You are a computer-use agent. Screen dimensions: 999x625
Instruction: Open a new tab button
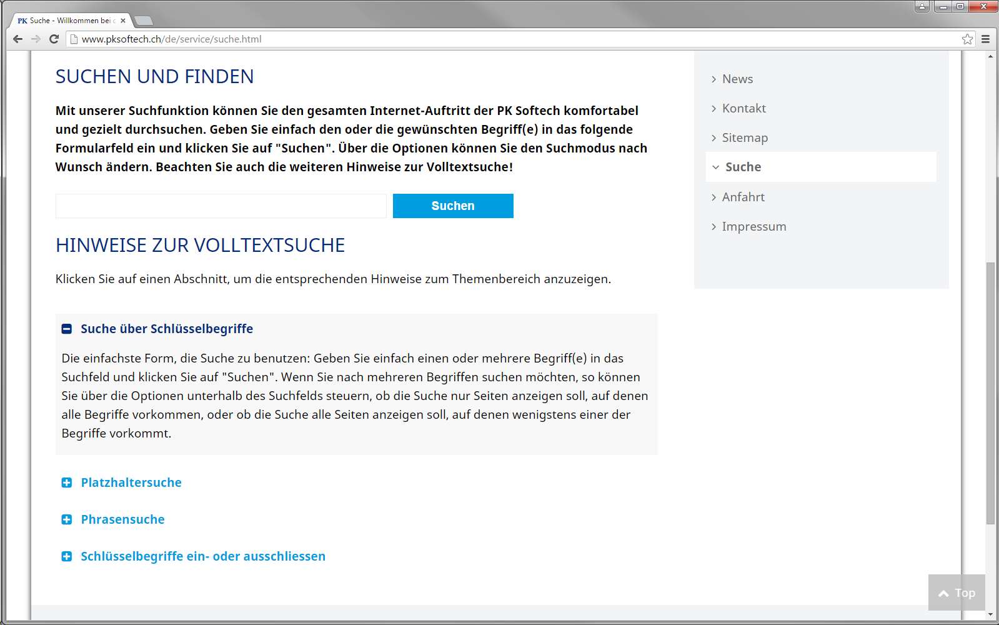[144, 21]
